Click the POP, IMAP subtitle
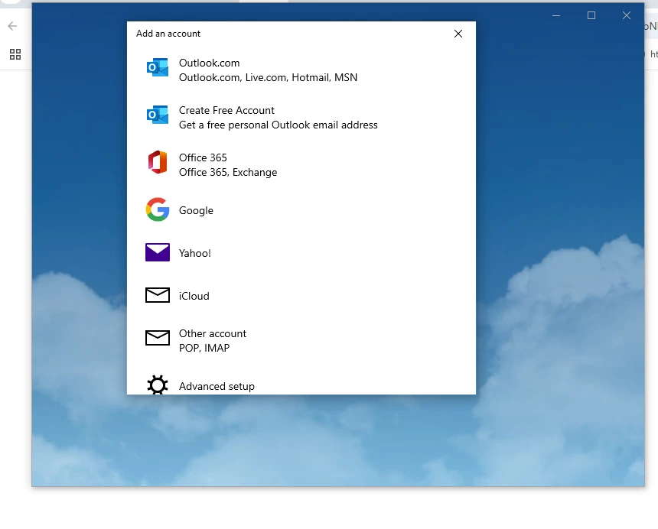The height and width of the screenshot is (529, 658). pyautogui.click(x=204, y=349)
